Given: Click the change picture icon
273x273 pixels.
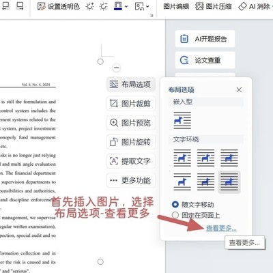Looking at the screenshot, I should 139,6.
